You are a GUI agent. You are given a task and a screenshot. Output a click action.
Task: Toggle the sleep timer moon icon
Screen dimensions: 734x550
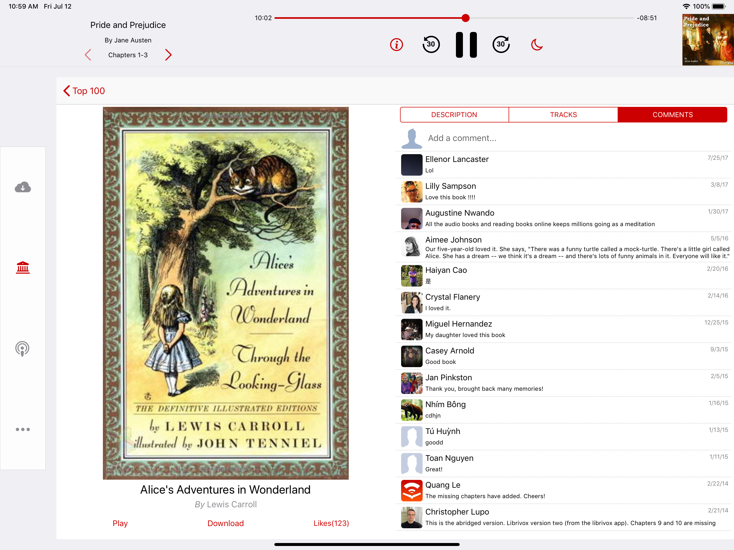[537, 45]
